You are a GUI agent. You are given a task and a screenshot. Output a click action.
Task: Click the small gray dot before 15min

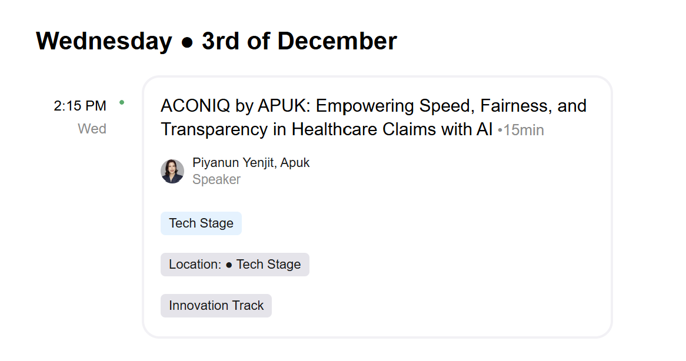click(500, 131)
